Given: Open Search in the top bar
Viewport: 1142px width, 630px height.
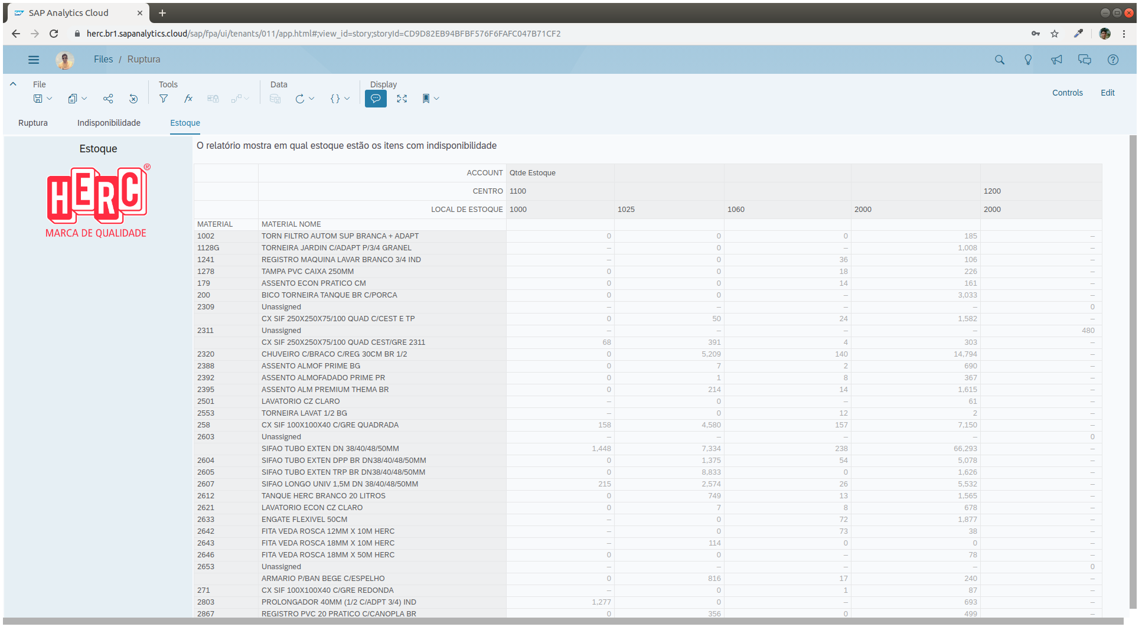Looking at the screenshot, I should (x=1000, y=60).
